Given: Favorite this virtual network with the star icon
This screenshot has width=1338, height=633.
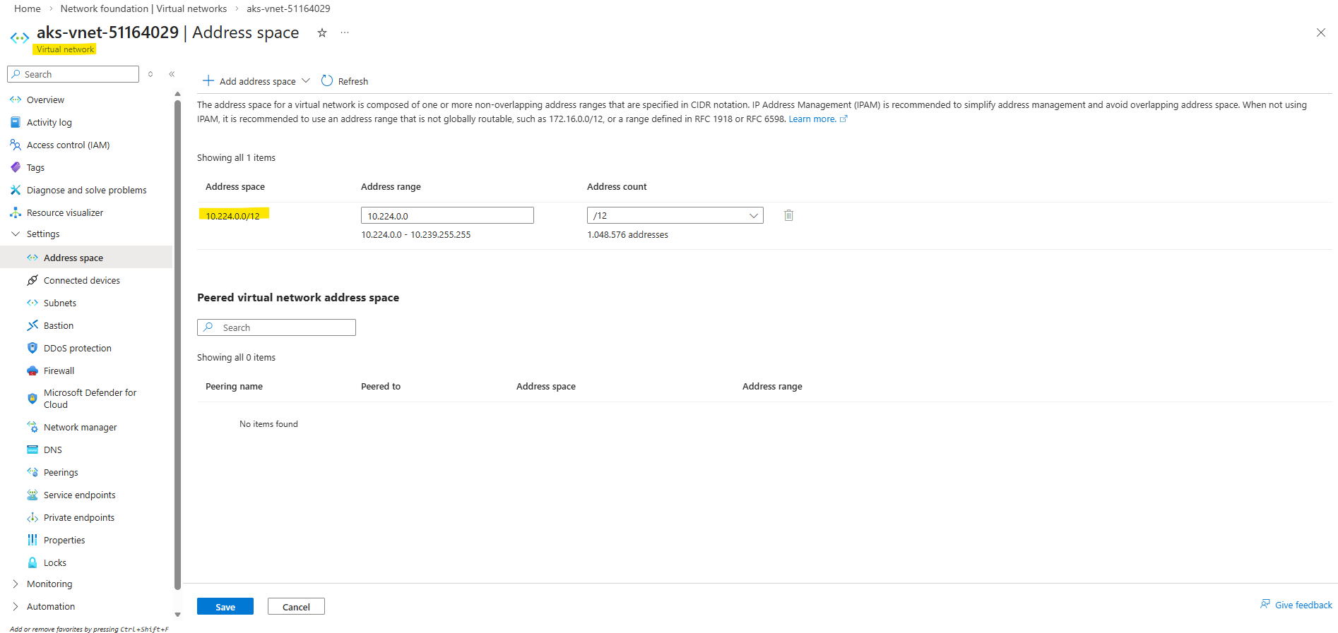Looking at the screenshot, I should pos(322,33).
